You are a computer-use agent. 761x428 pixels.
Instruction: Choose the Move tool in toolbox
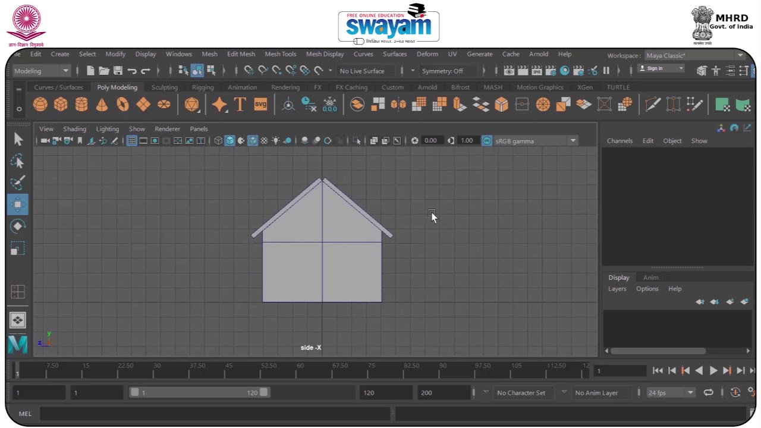pyautogui.click(x=18, y=204)
